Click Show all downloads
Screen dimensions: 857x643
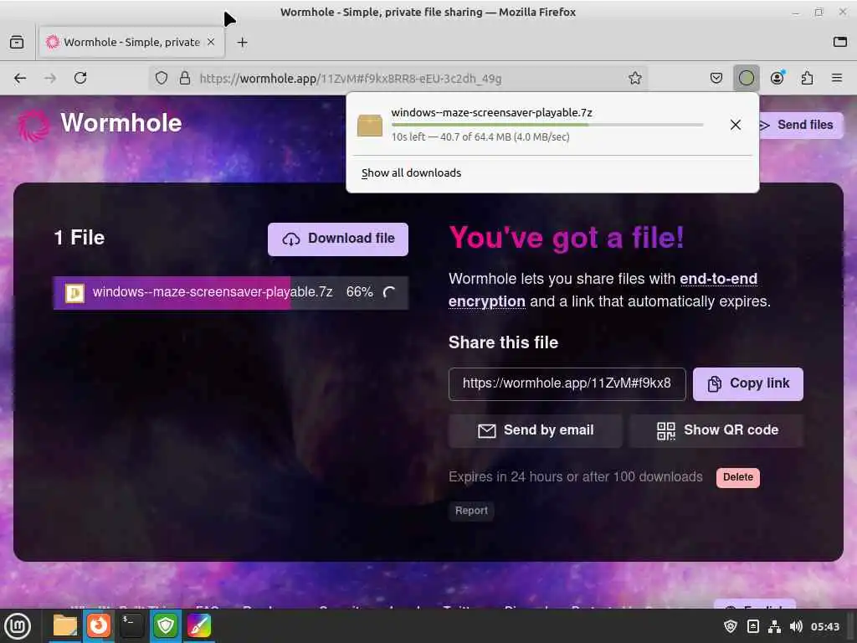[x=411, y=172]
